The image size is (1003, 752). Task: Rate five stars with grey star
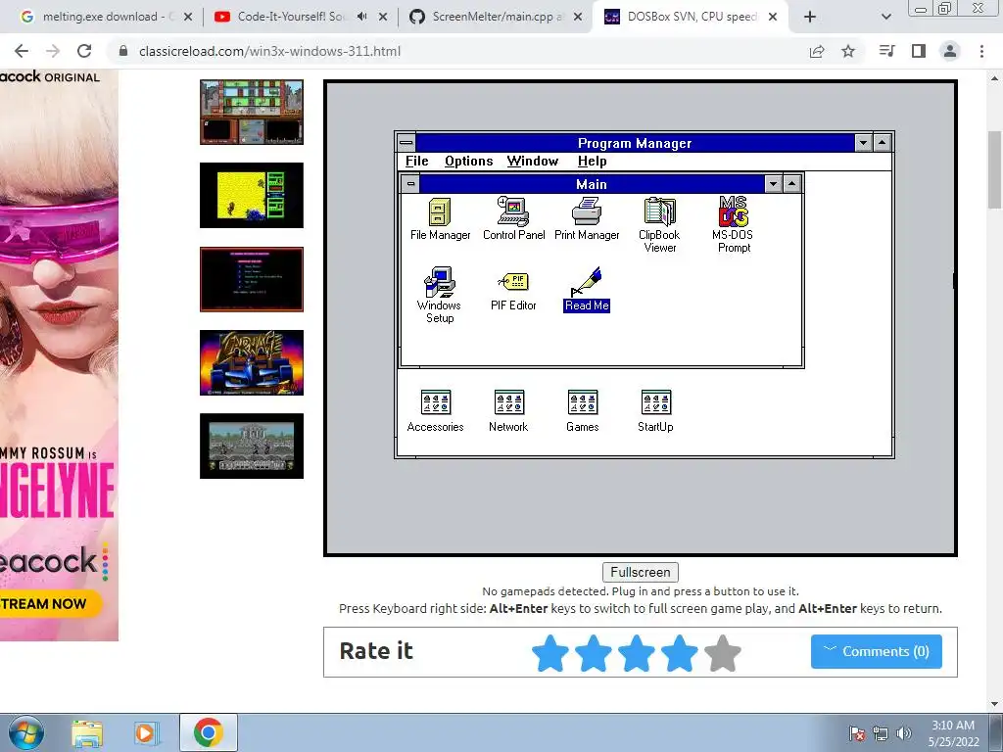pos(723,653)
